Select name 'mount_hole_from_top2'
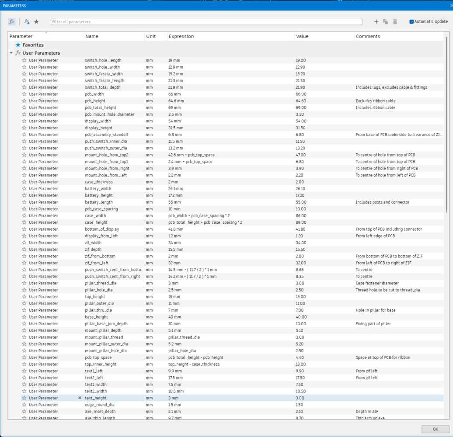Screen dimensions: 453x437 [107, 155]
